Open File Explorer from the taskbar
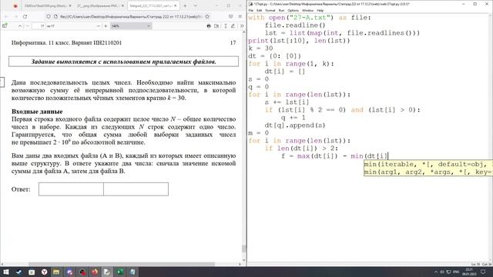The height and width of the screenshot is (277, 493). (x=56, y=272)
